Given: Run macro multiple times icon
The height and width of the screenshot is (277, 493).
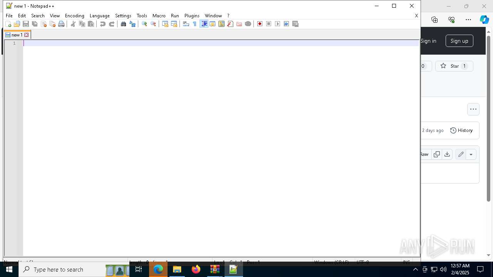Looking at the screenshot, I should click(287, 24).
